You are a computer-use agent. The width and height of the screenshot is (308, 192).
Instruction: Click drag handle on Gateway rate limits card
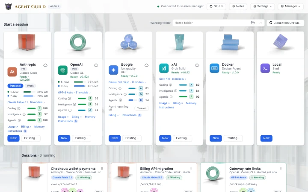[x=281, y=168]
